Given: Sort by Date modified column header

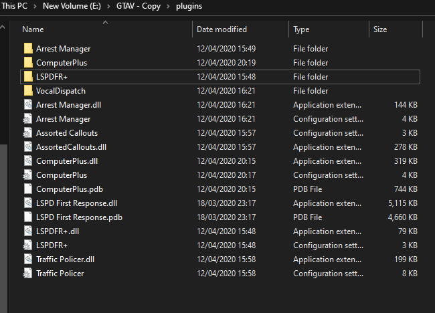Looking at the screenshot, I should coord(222,29).
